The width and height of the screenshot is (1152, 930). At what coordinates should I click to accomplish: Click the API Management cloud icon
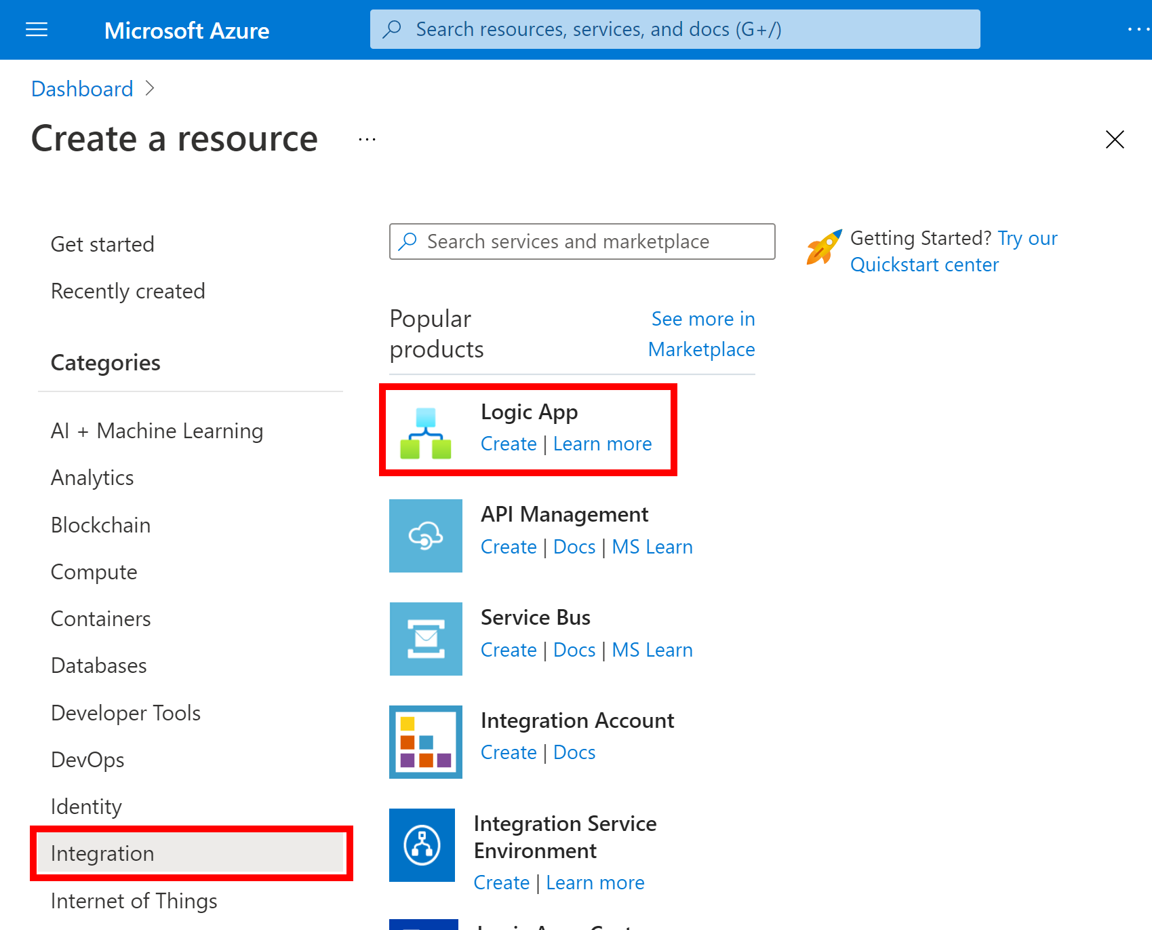[425, 536]
